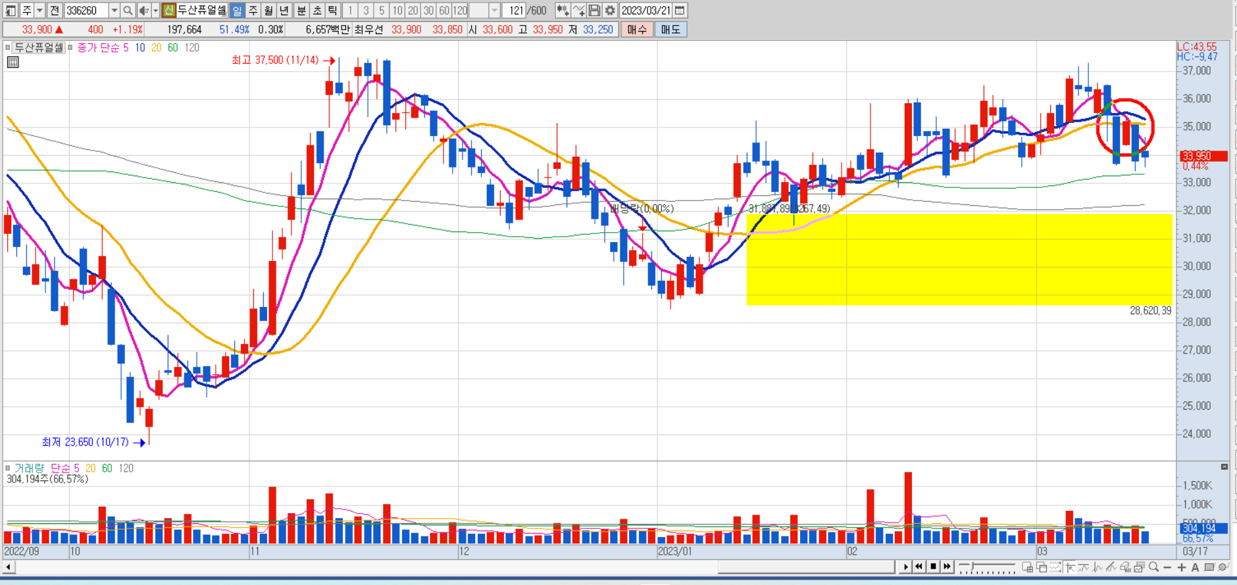Switch to the 월 monthly period
The height and width of the screenshot is (585, 1237).
268,11
